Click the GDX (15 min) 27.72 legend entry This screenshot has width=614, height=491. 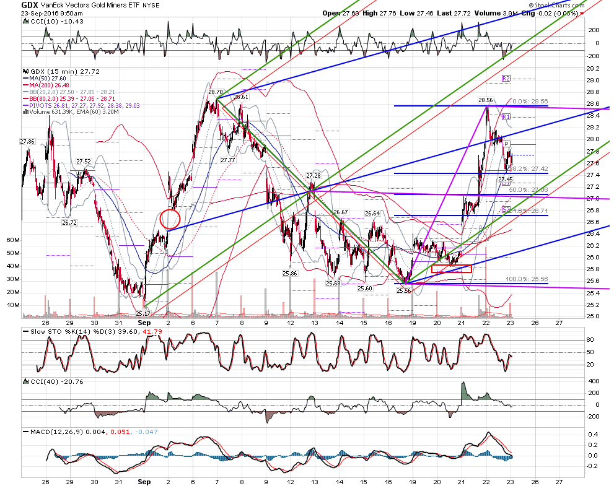click(x=65, y=72)
